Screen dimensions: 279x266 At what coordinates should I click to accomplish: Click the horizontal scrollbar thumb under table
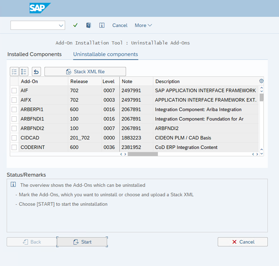coord(143,154)
